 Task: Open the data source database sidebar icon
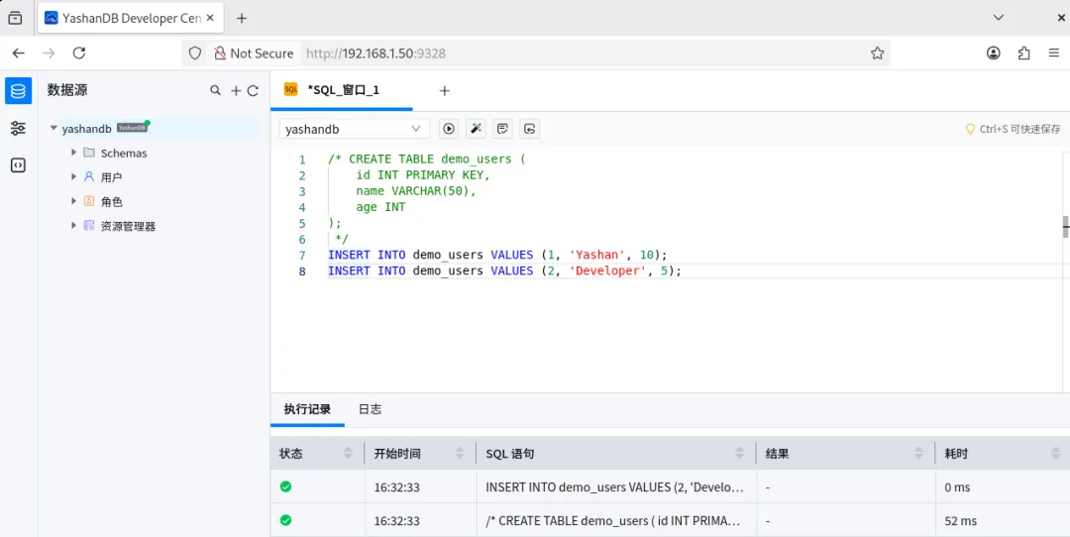19,90
